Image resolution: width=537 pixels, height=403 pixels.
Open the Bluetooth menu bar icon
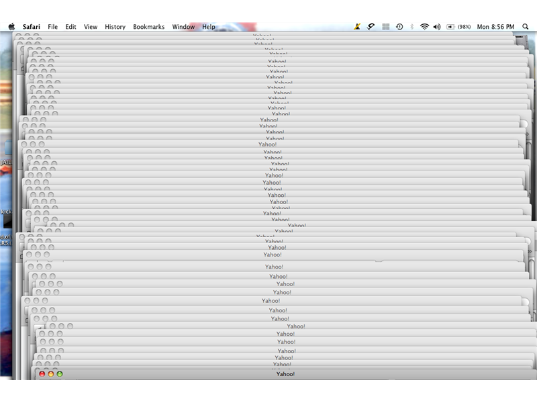[412, 26]
